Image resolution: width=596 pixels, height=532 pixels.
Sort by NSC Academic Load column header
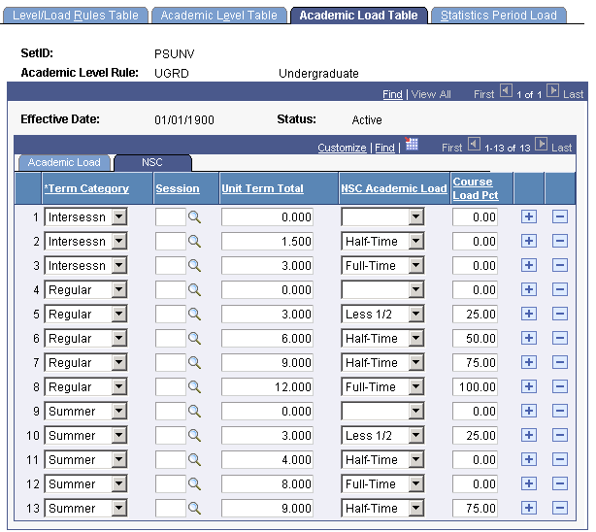tap(394, 188)
